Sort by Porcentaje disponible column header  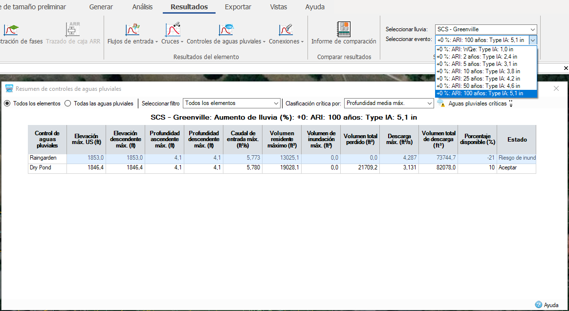(478, 140)
